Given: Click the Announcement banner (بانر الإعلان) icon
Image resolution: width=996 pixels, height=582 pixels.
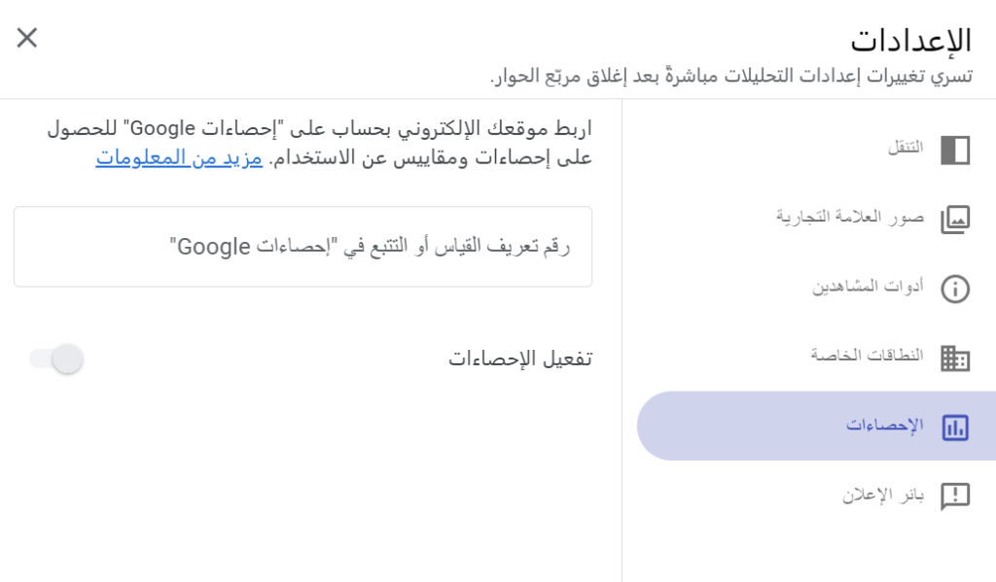Looking at the screenshot, I should coord(955,496).
